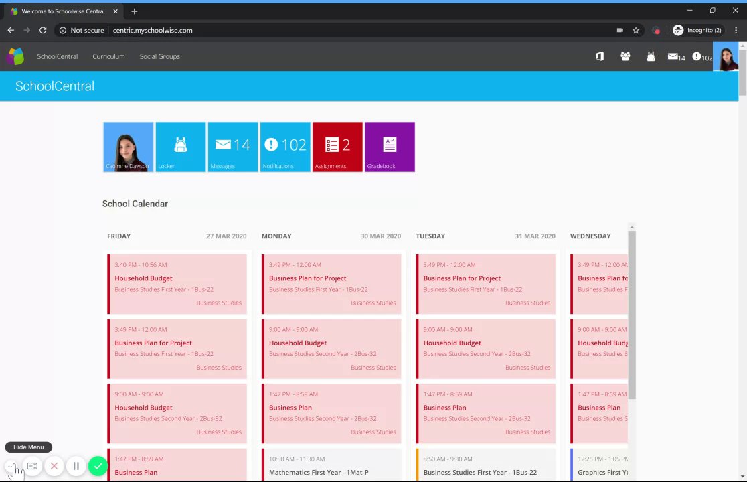
Task: Click the recorder three-dots menu button
Action: pos(11,466)
